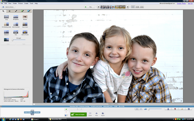
Task: Switch to tuning sun icon tab
Action: pos(10,11)
